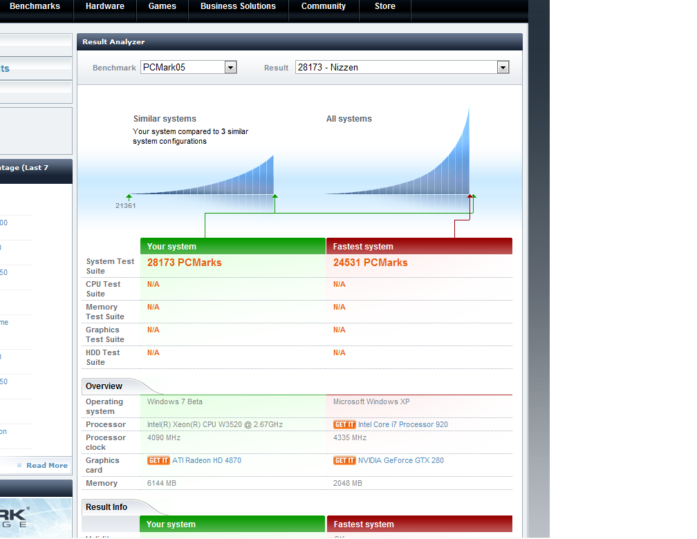Click the Memory Test Suite row label

point(105,312)
